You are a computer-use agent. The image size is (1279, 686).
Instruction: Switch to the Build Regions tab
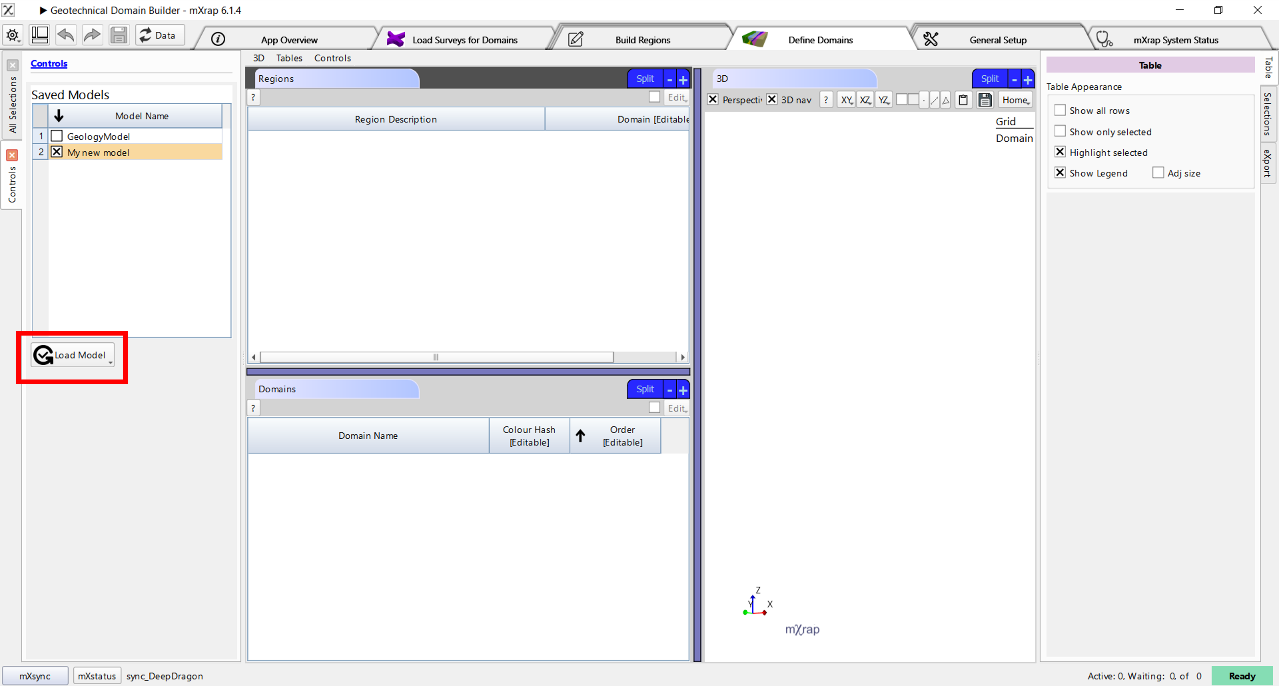point(642,40)
